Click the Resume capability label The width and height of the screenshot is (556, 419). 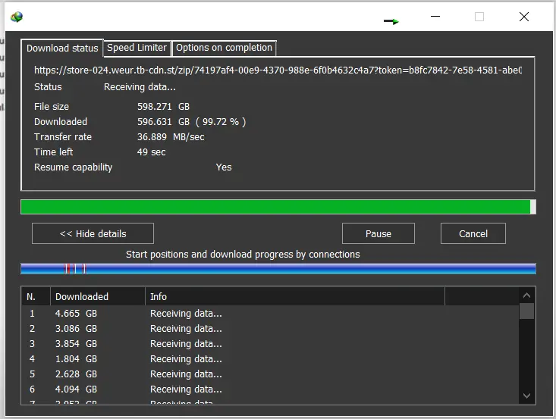[73, 167]
